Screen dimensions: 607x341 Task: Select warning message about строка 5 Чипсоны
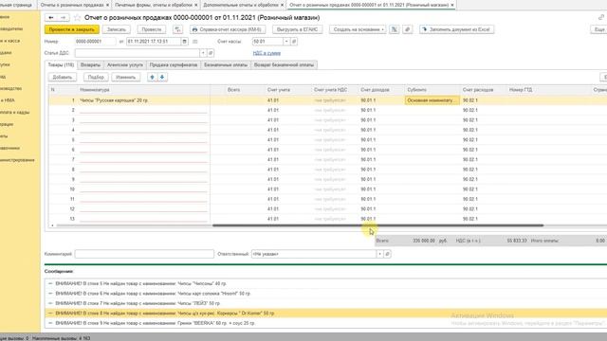click(141, 284)
